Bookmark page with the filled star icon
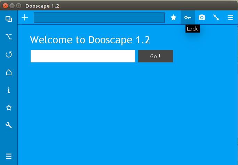The image size is (238, 165). point(173,18)
